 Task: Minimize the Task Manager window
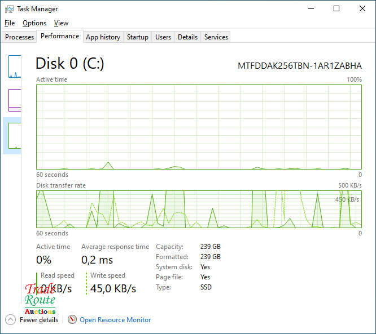(311, 9)
